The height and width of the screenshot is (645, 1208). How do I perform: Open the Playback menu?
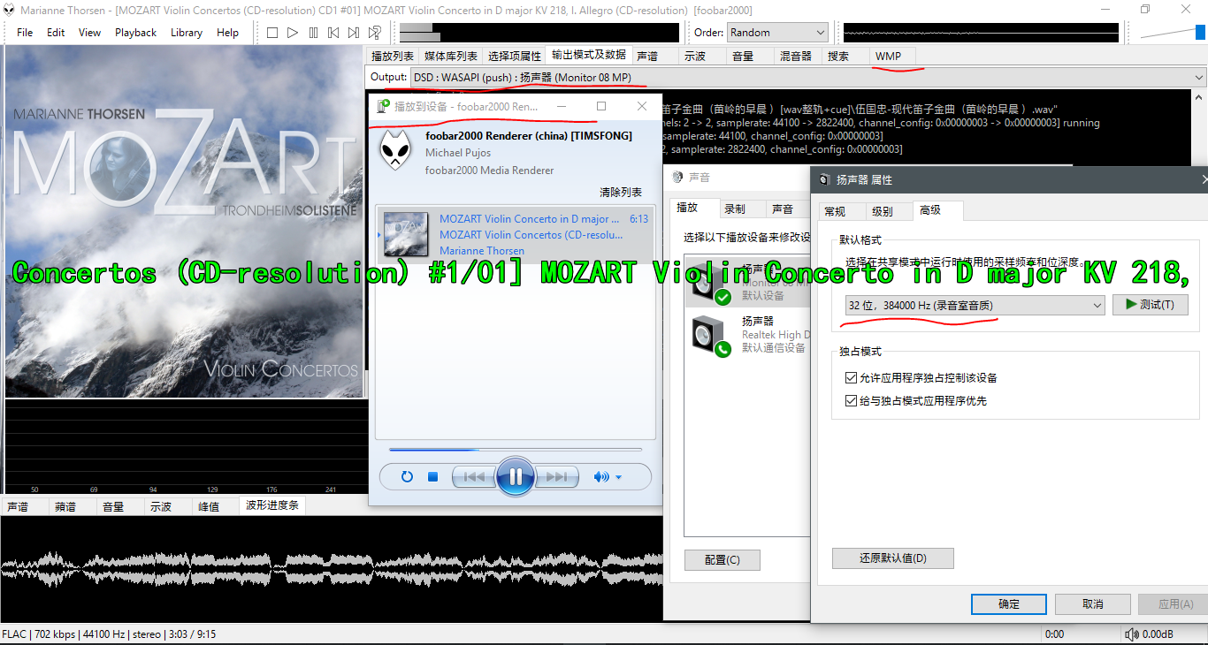click(135, 32)
